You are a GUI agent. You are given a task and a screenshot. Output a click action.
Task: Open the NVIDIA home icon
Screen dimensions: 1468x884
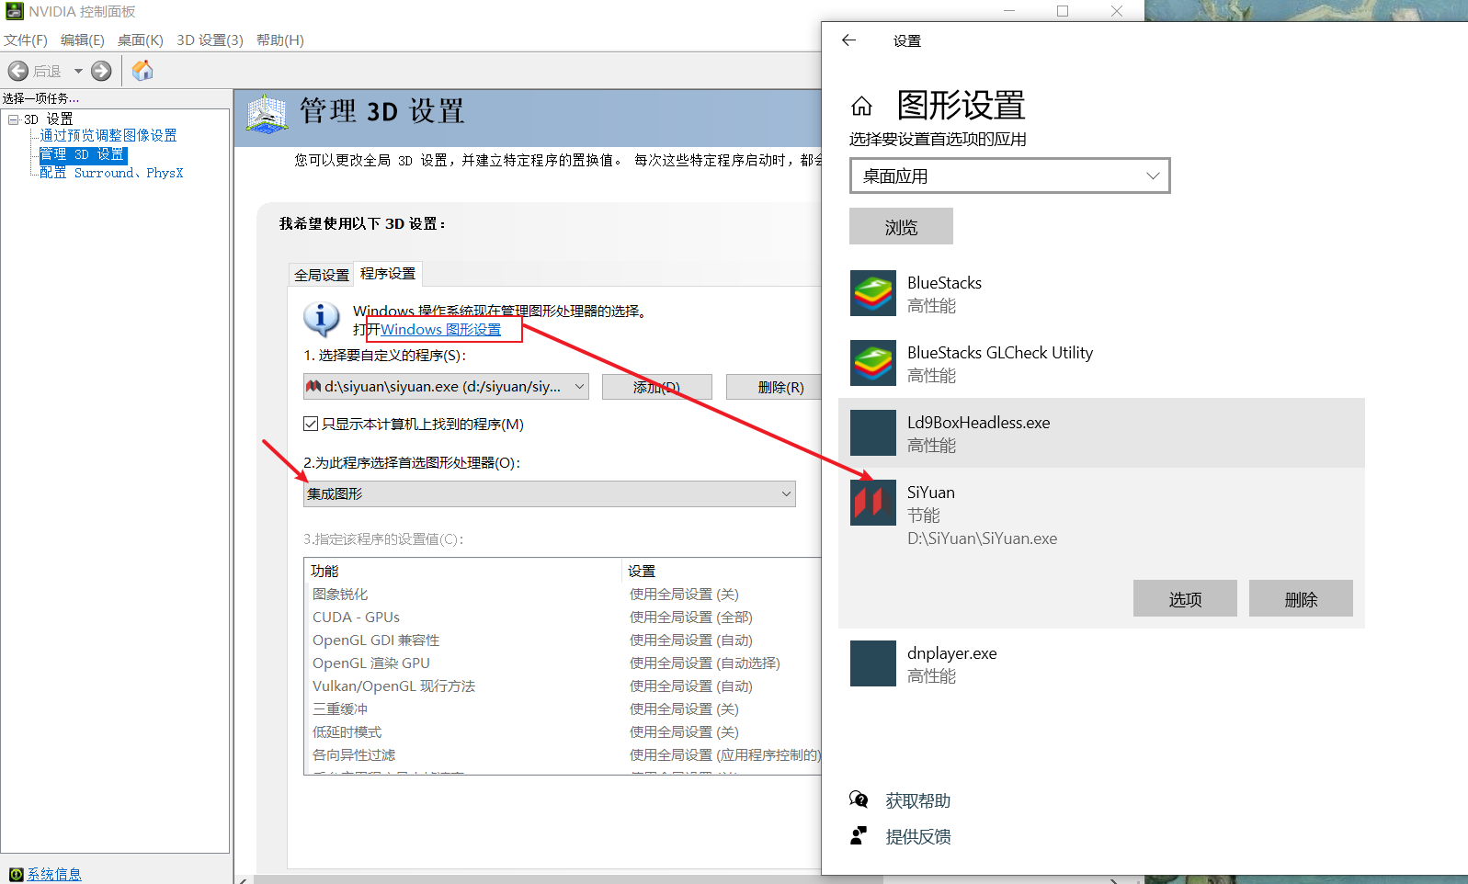142,71
